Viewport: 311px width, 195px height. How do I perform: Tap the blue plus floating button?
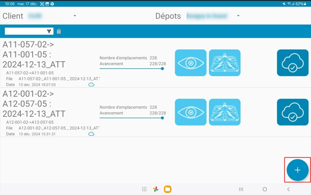pyautogui.click(x=297, y=170)
